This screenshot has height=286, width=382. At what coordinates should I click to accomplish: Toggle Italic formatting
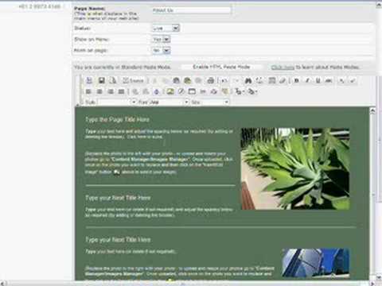point(307,80)
